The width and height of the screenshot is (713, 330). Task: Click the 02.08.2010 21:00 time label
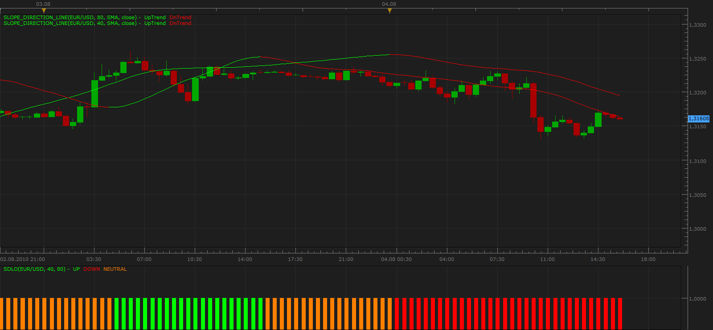click(23, 259)
